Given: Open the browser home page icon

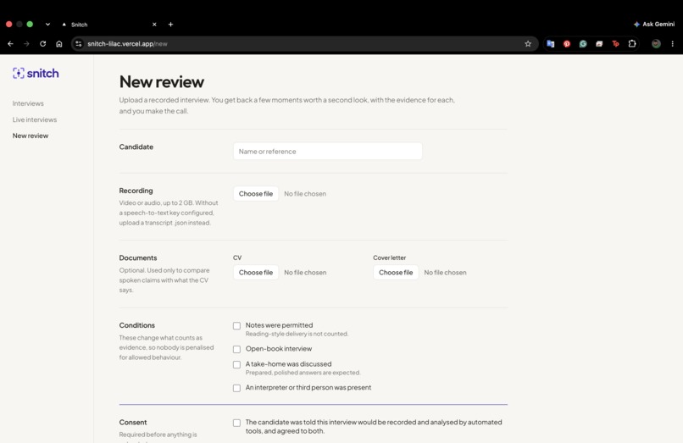Looking at the screenshot, I should 59,43.
